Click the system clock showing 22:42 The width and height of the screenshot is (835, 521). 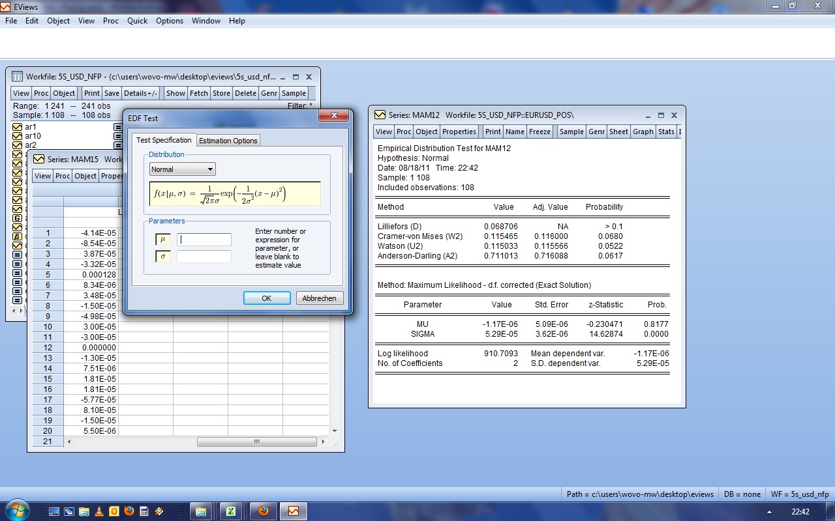tap(800, 512)
